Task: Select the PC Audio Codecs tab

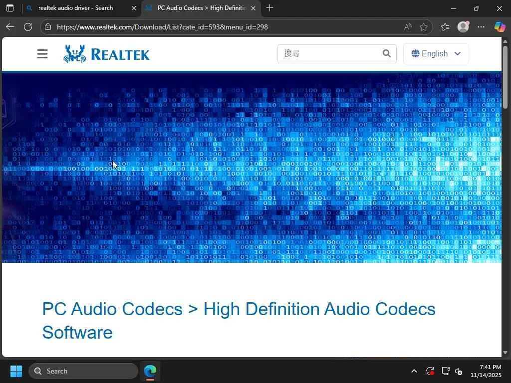Action: [202, 8]
